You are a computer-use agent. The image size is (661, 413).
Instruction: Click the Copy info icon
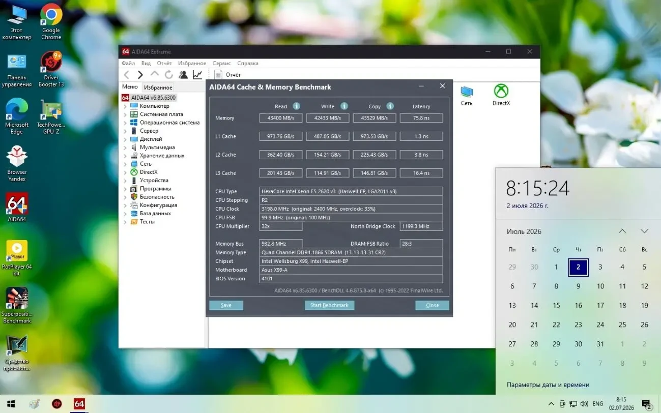[390, 106]
